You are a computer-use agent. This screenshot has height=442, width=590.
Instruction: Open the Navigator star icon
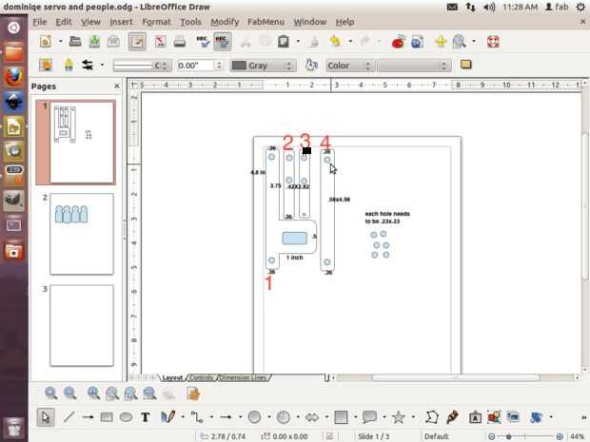click(441, 41)
